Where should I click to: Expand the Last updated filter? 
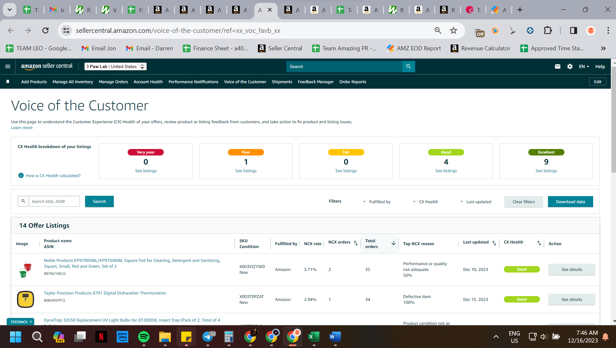476,202
